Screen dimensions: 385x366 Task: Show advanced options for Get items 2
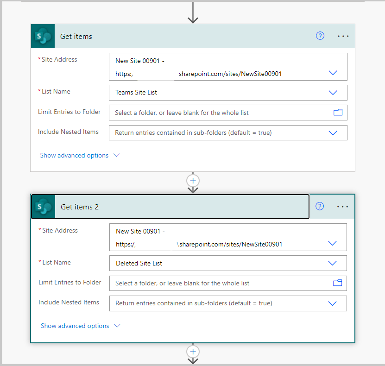80,326
